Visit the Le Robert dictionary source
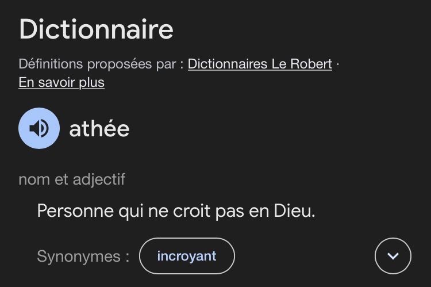431x287 pixels. (260, 64)
